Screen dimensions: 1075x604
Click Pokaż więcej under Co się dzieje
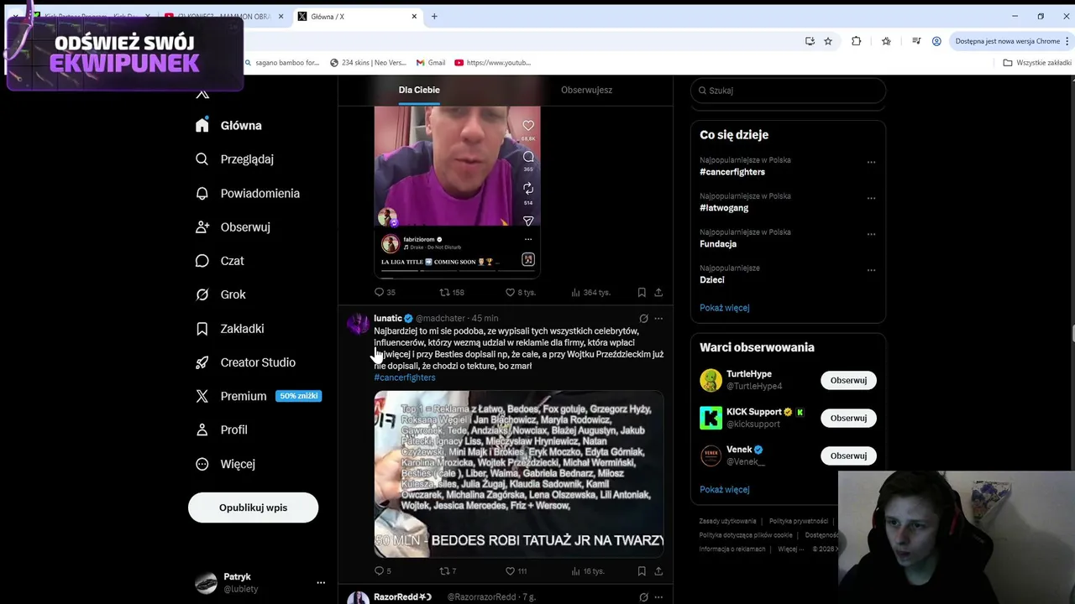click(x=725, y=308)
